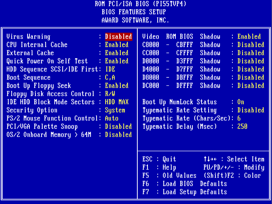Change Boot Sequence value C,A

click(110, 78)
